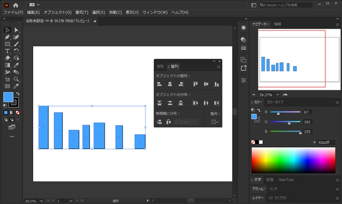Enable Draw Behind mode
The width and height of the screenshot is (342, 204).
(x=12, y=120)
